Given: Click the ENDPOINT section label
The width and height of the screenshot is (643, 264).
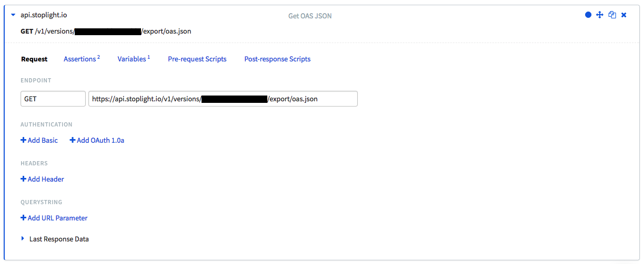Looking at the screenshot, I should click(36, 80).
